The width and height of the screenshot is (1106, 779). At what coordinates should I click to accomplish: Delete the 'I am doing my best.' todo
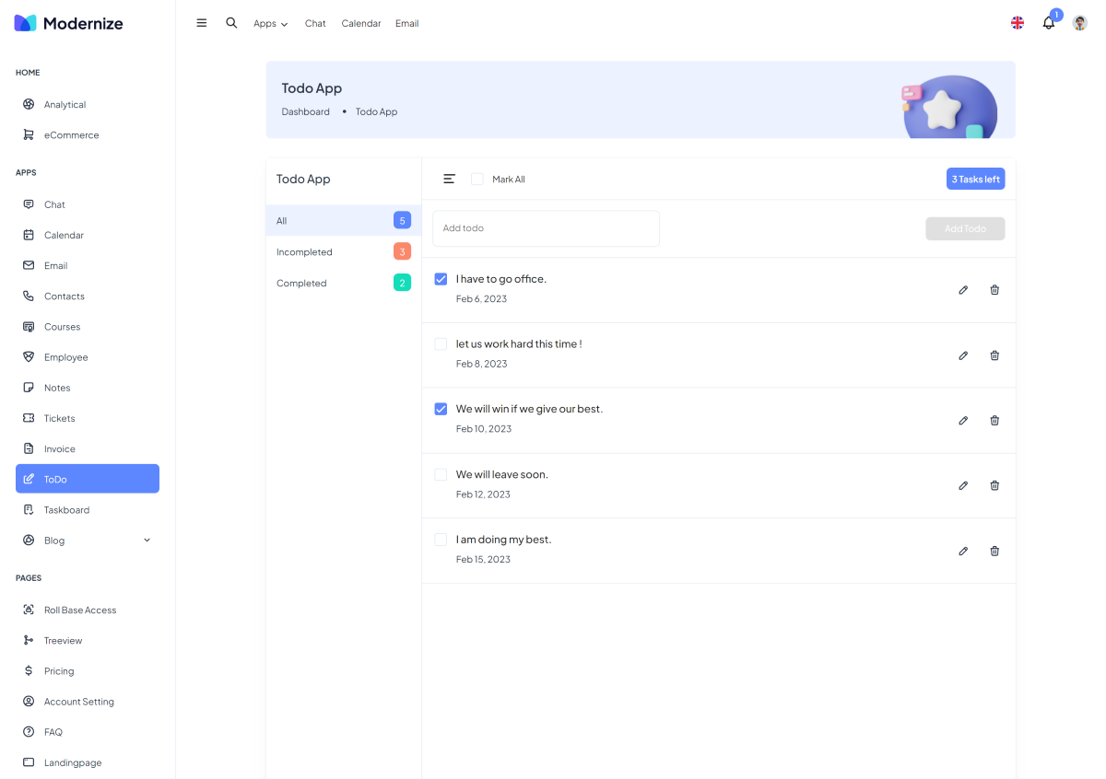point(994,551)
